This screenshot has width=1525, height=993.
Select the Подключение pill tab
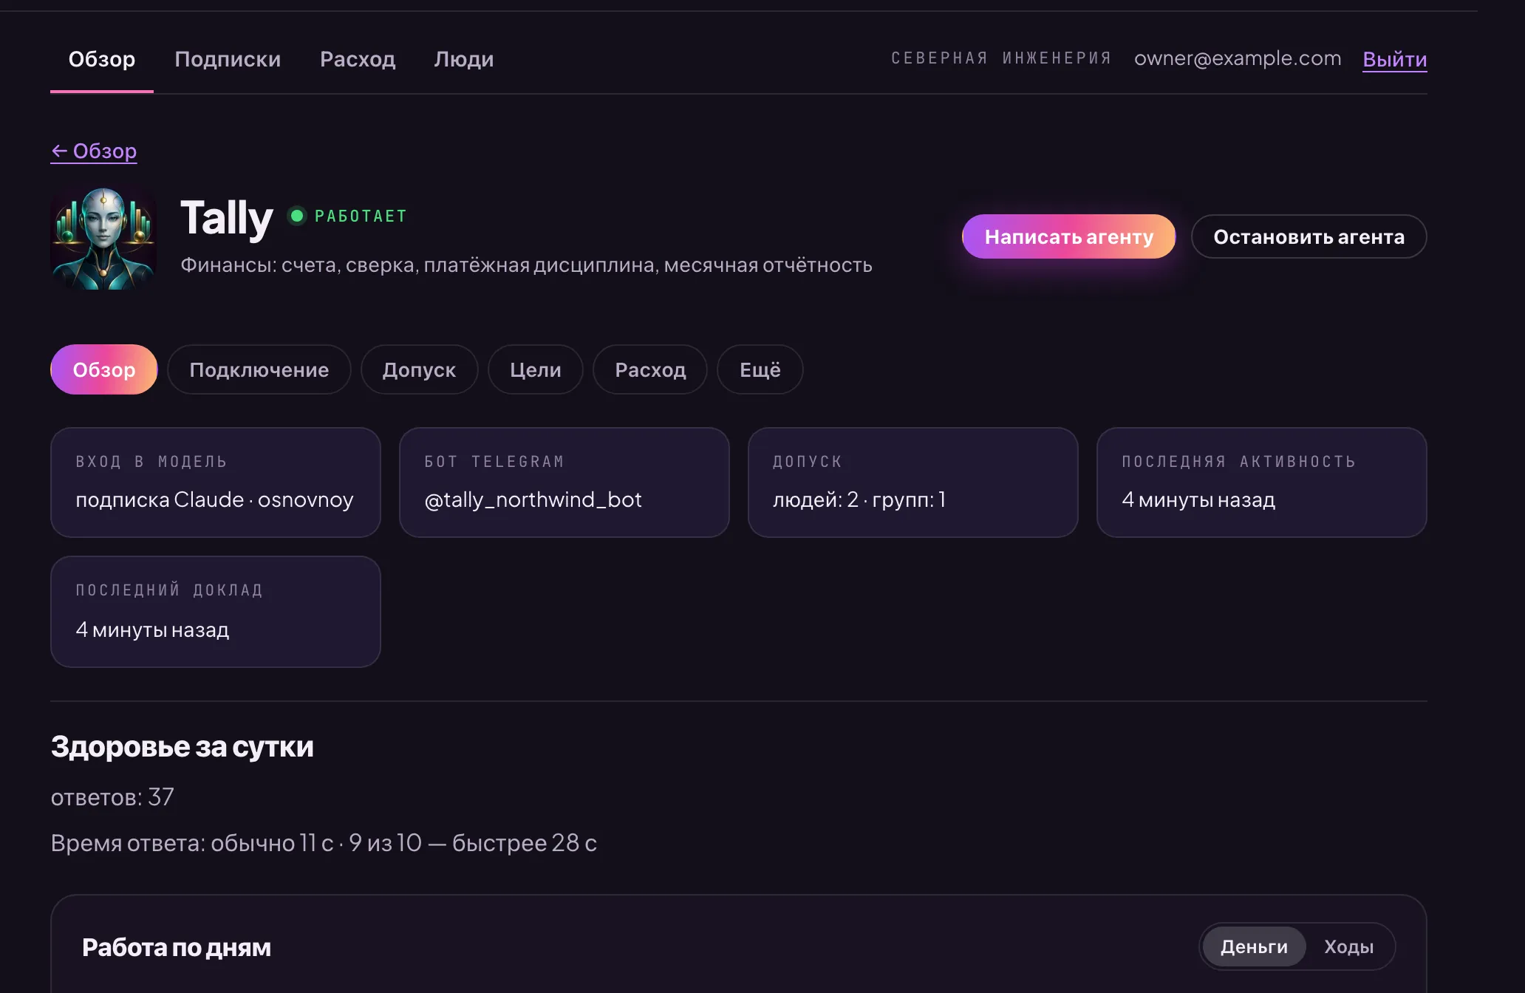click(259, 369)
